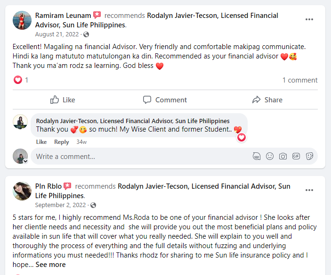
Task: Open the emoji picker in comment box
Action: pyautogui.click(x=270, y=156)
